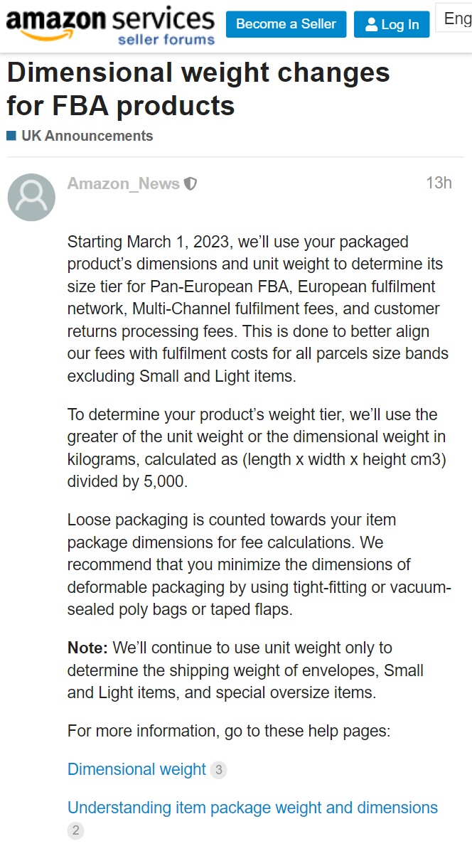472x846 pixels.
Task: Open the English language selector
Action: coord(456,18)
